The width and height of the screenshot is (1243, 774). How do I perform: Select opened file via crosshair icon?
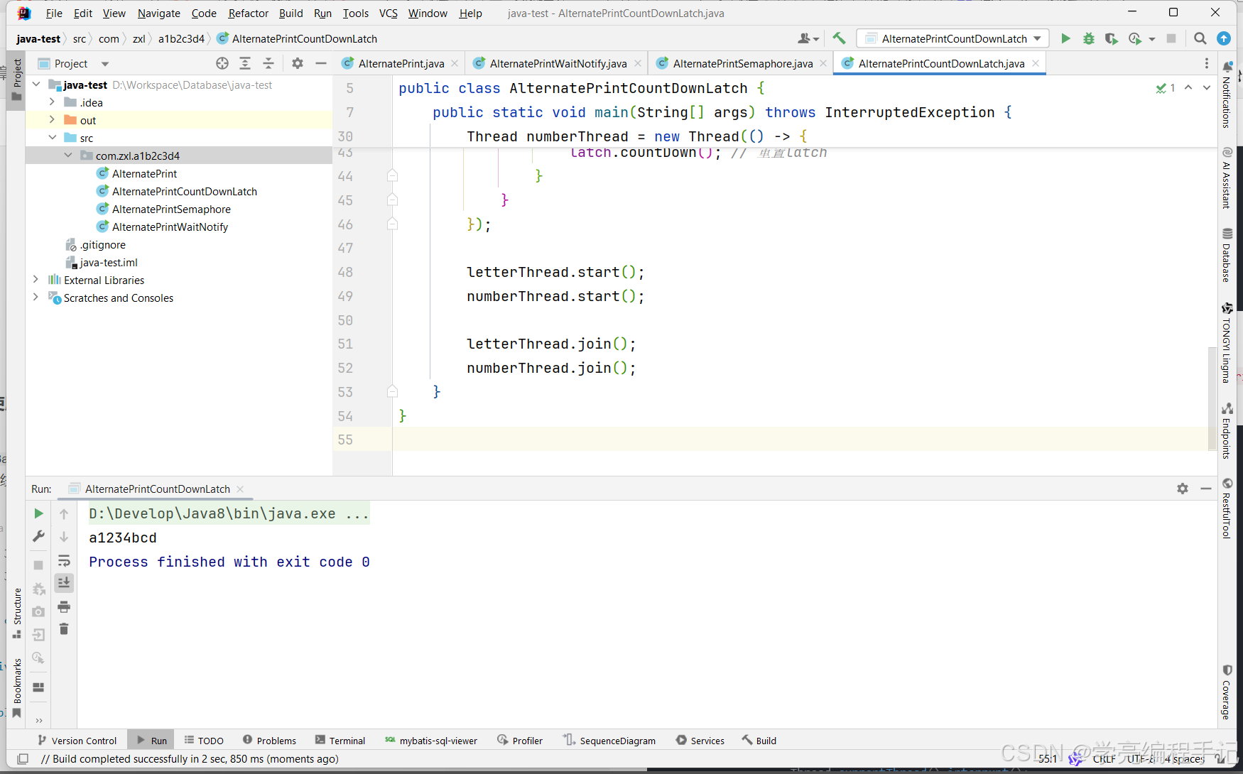(222, 63)
